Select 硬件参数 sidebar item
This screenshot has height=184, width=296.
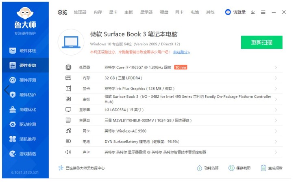coord(25,66)
